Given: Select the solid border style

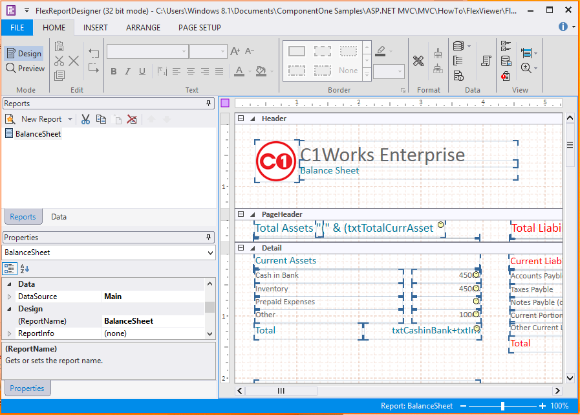Looking at the screenshot, I should point(297,51).
